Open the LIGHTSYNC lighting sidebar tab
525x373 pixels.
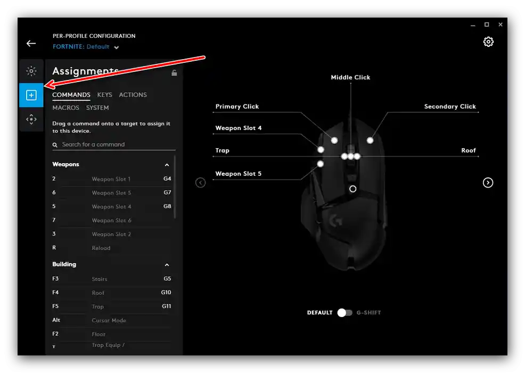(x=31, y=71)
